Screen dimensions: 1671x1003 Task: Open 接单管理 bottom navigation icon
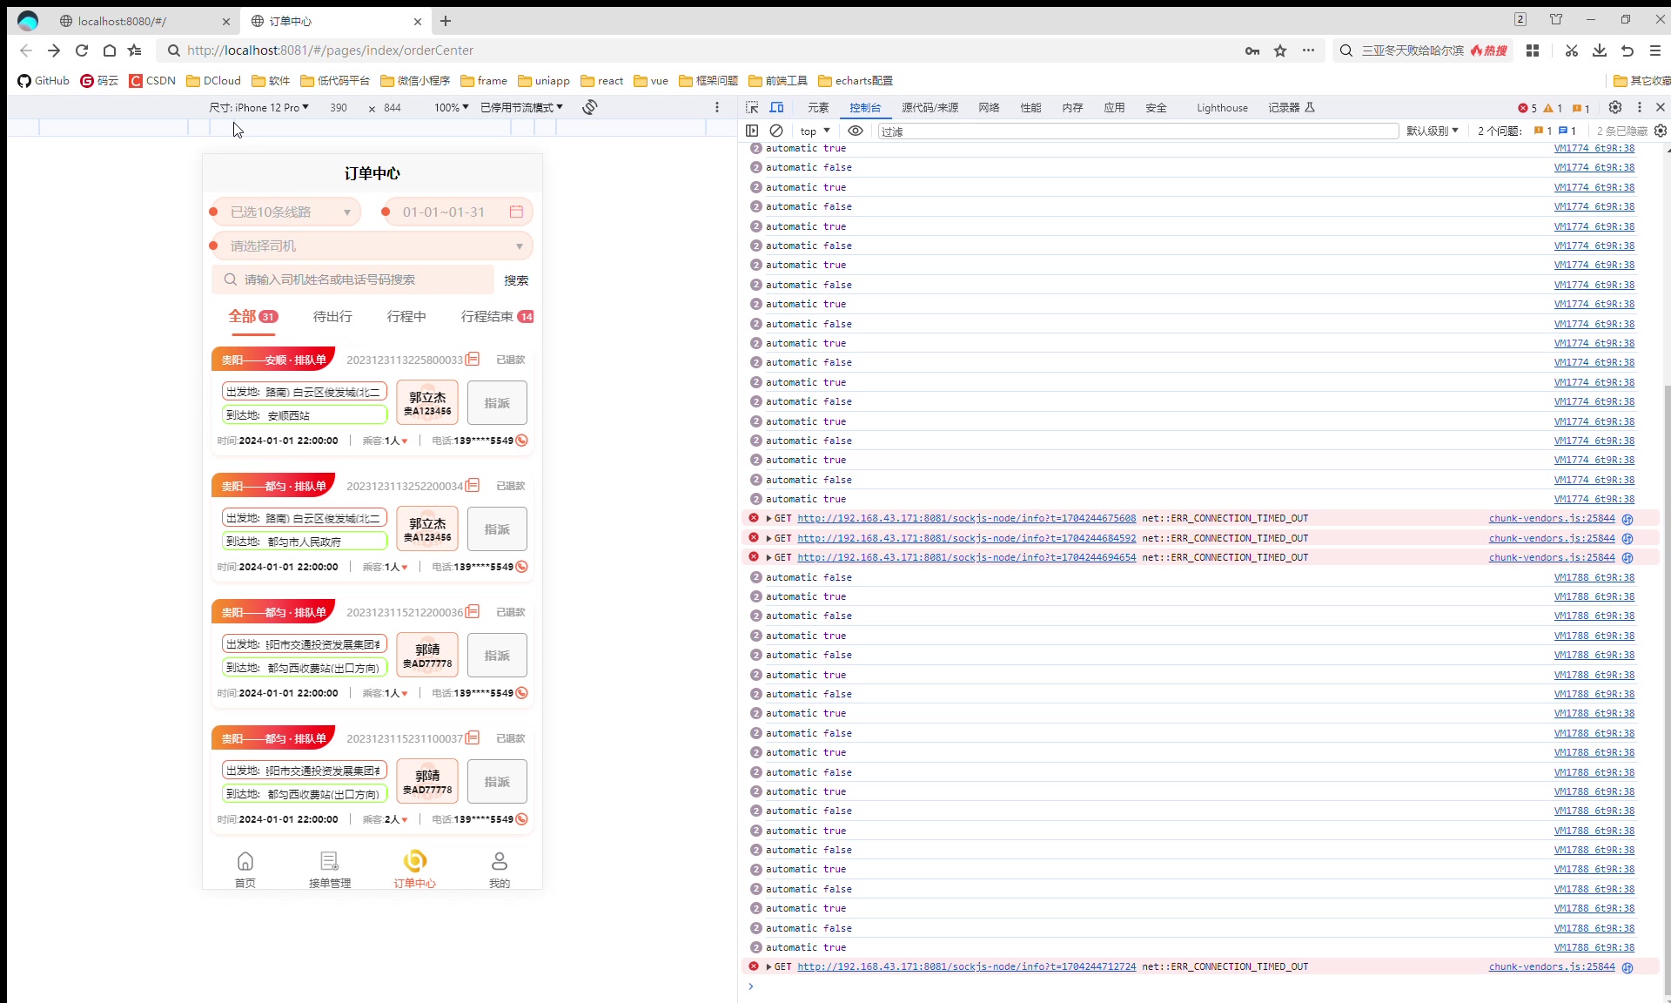(x=329, y=862)
